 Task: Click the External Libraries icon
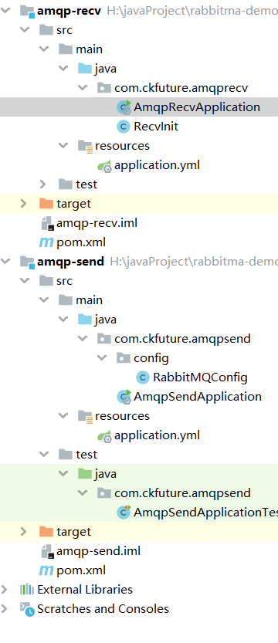[27, 590]
